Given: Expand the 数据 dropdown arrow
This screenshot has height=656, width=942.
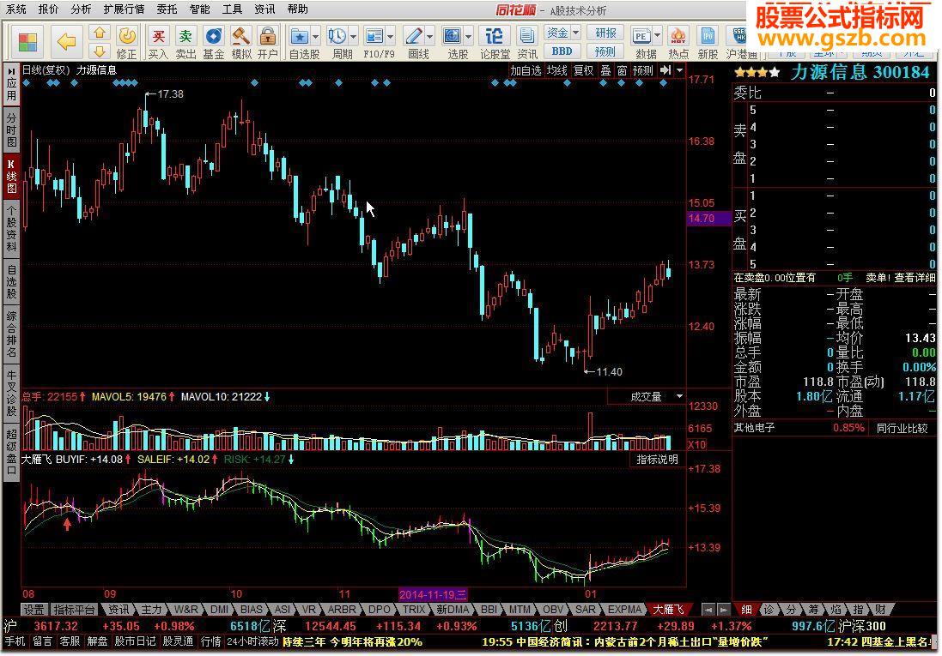Looking at the screenshot, I should [x=657, y=36].
